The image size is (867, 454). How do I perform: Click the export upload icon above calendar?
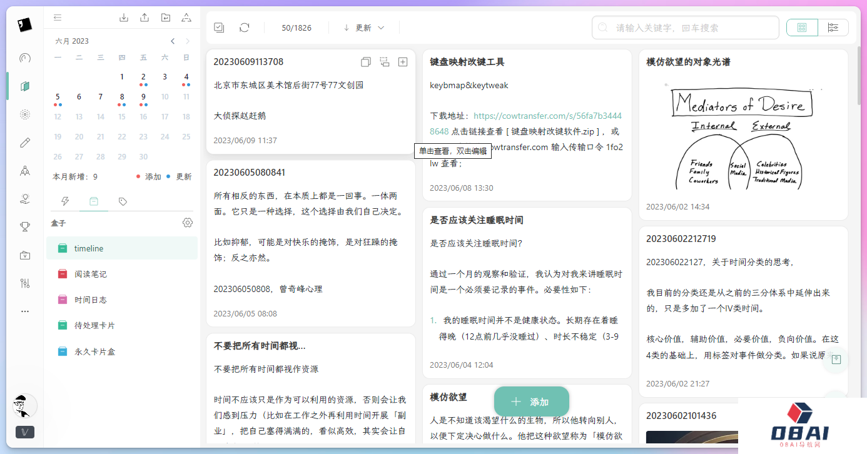pyautogui.click(x=144, y=18)
